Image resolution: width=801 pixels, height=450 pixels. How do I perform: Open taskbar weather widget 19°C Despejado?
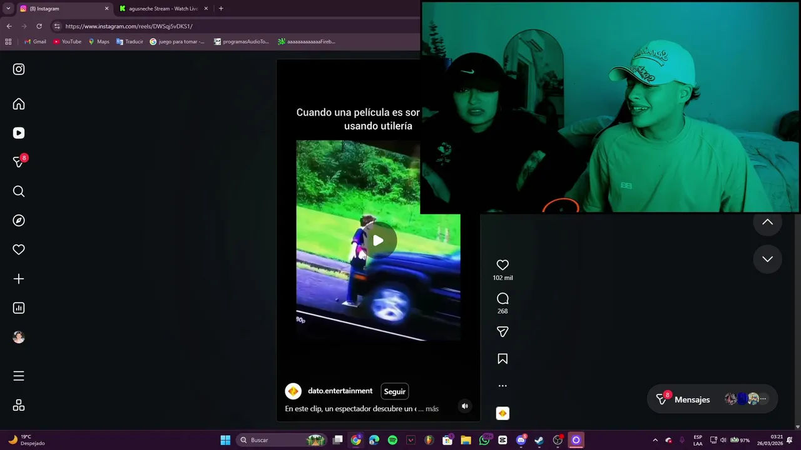coord(26,440)
